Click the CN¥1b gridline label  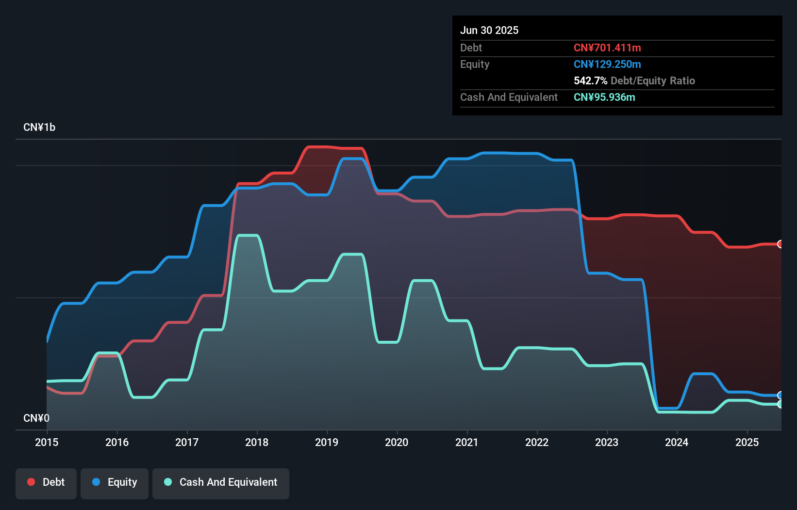(x=40, y=127)
